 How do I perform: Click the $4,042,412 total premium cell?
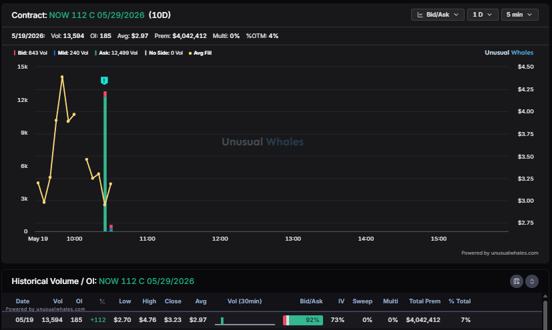(423, 320)
